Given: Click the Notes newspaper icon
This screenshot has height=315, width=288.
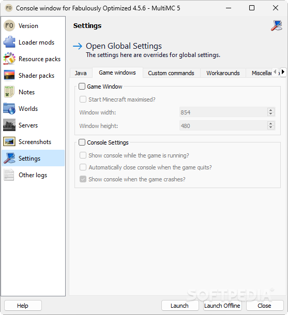Looking at the screenshot, I should tap(9, 92).
